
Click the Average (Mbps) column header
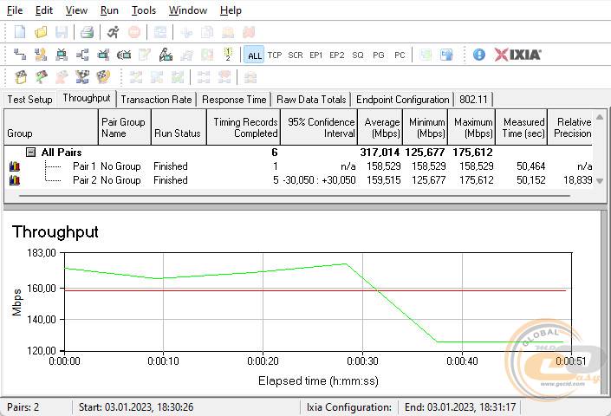pyautogui.click(x=380, y=127)
